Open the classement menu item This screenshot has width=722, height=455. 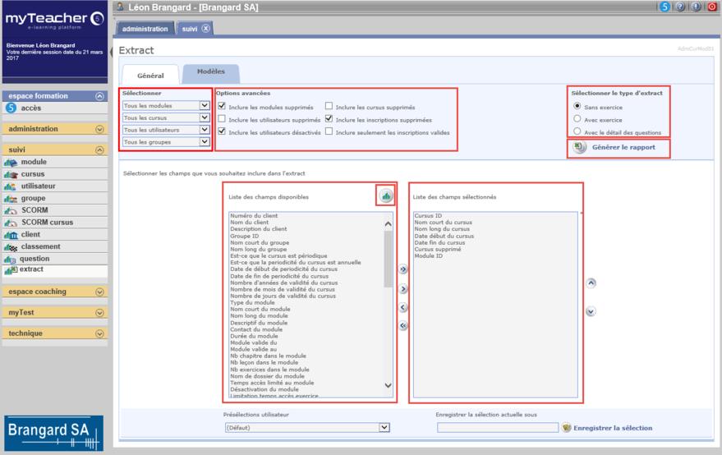[40, 246]
